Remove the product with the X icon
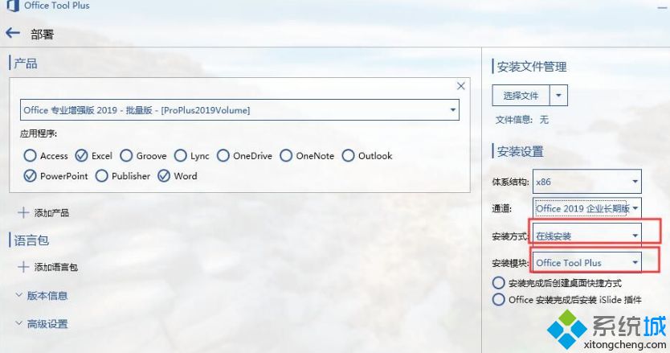This screenshot has height=353, width=670. 460,86
